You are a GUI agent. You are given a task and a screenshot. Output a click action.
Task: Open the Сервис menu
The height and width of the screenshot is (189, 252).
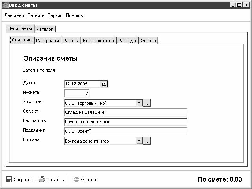click(55, 15)
